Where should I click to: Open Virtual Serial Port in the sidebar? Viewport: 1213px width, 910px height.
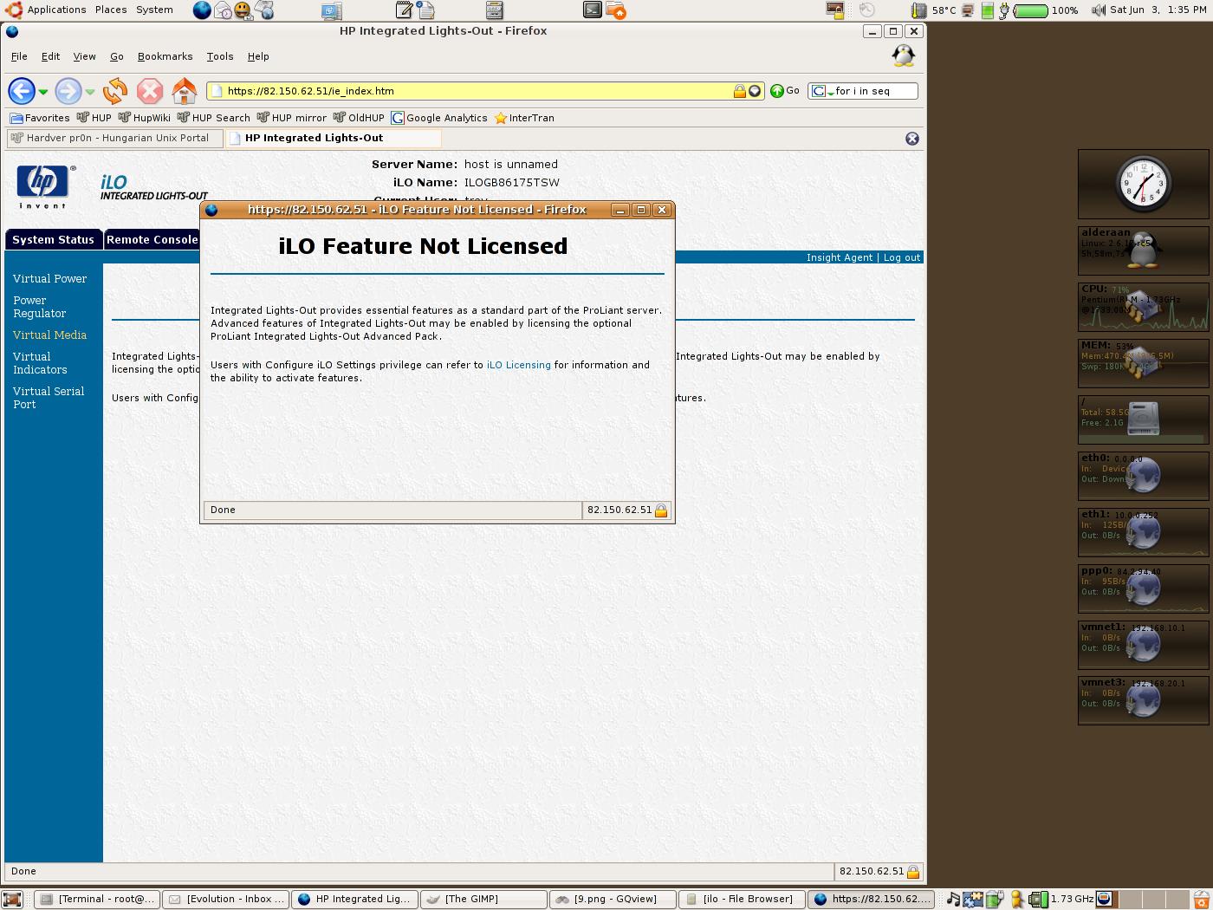point(49,398)
